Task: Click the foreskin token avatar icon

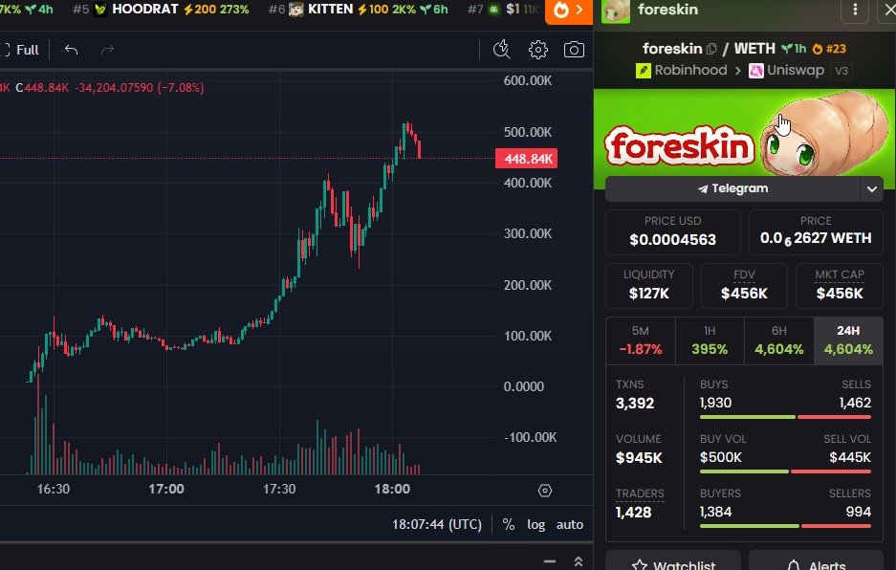Action: coord(616,11)
